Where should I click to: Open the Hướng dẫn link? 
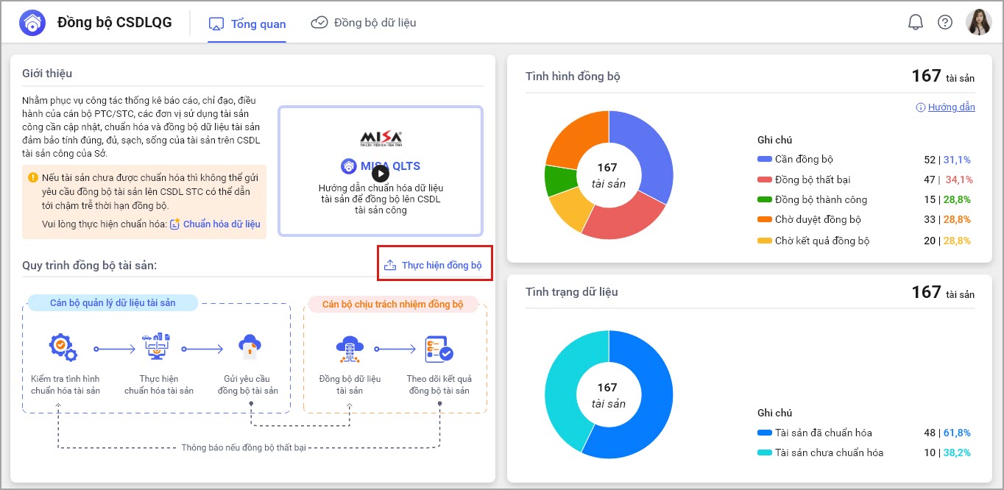(x=951, y=107)
